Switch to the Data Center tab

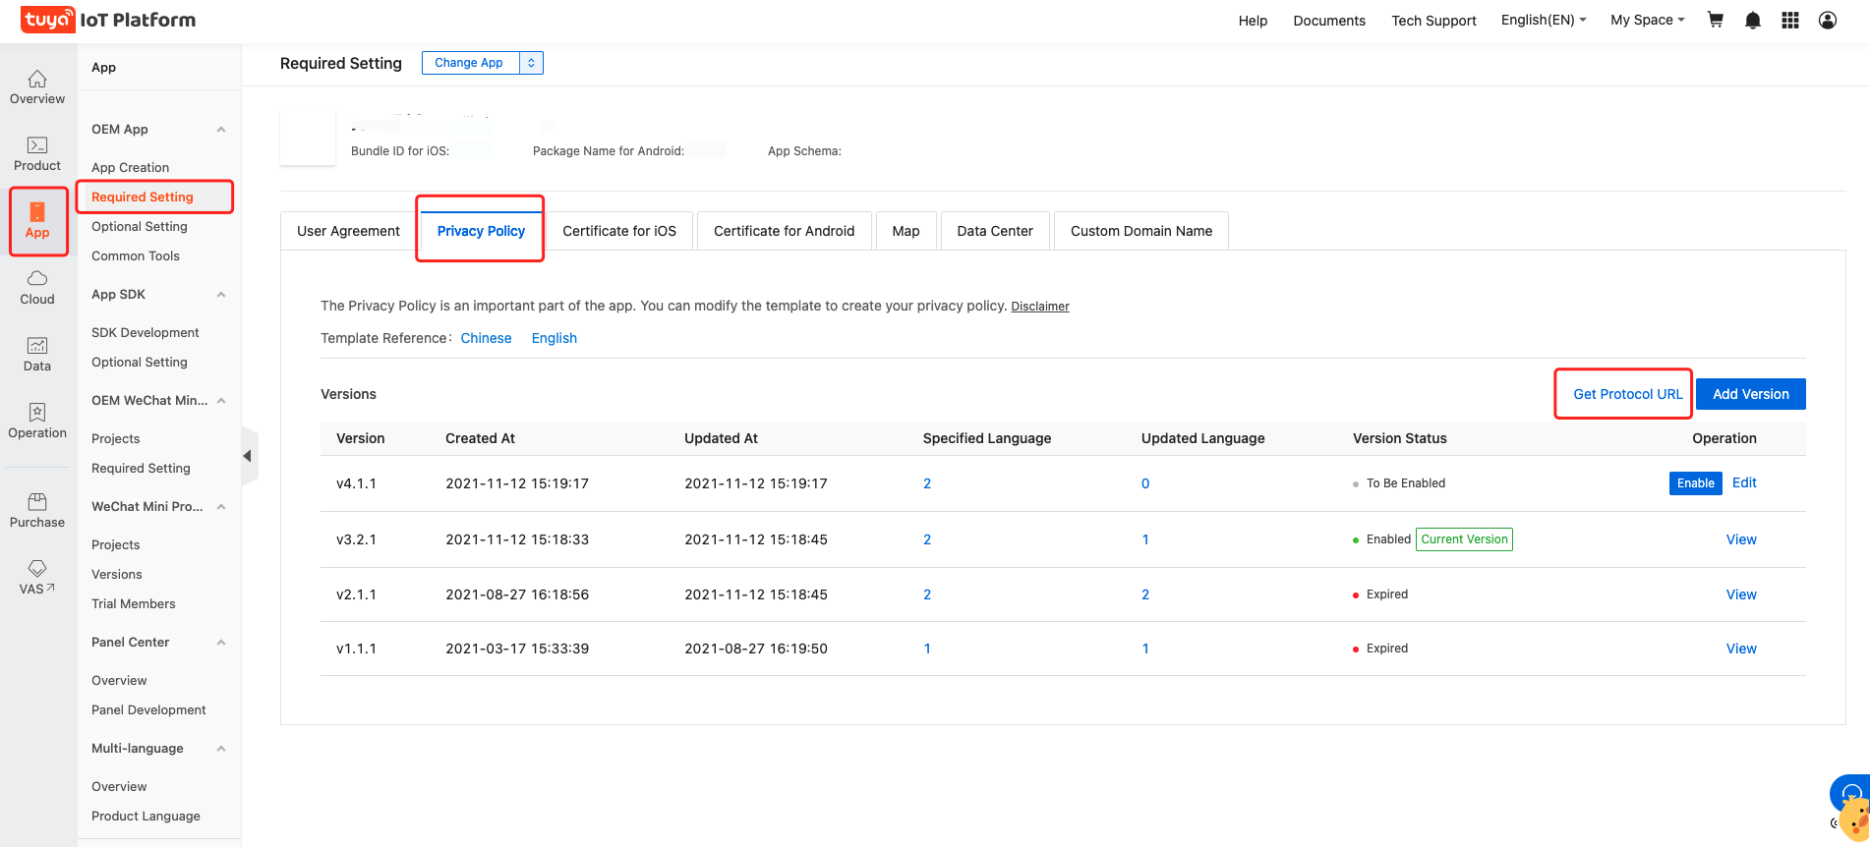[994, 231]
